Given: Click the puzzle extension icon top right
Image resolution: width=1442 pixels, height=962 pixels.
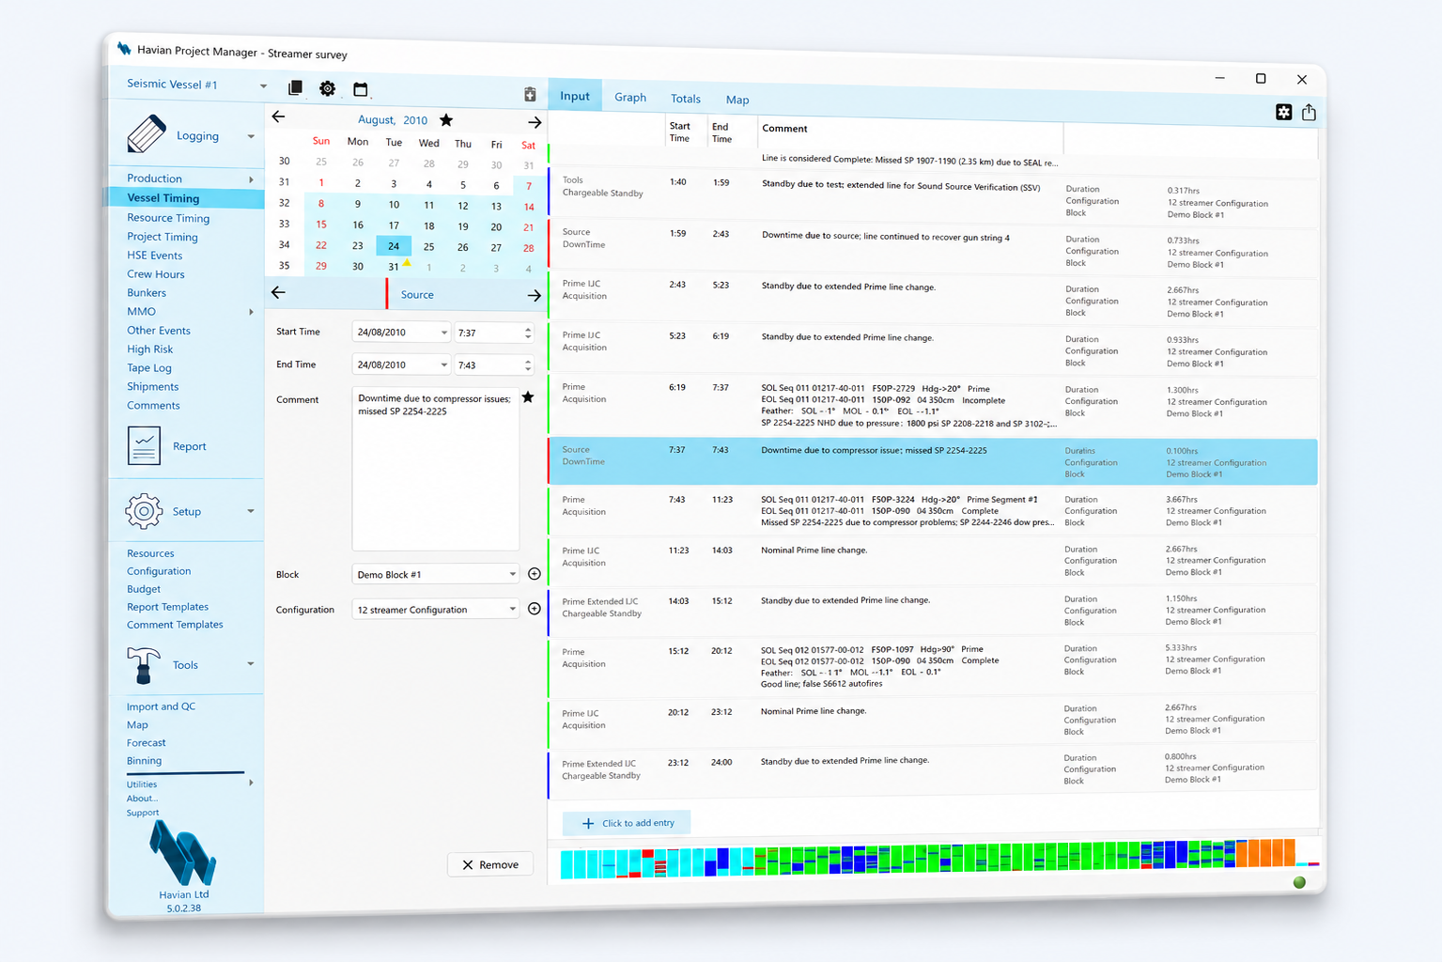Looking at the screenshot, I should point(1284,112).
